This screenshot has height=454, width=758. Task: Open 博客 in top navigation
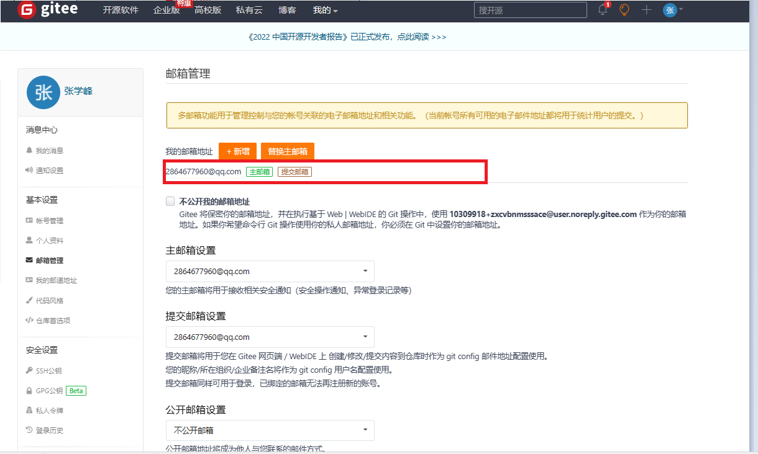tap(287, 11)
